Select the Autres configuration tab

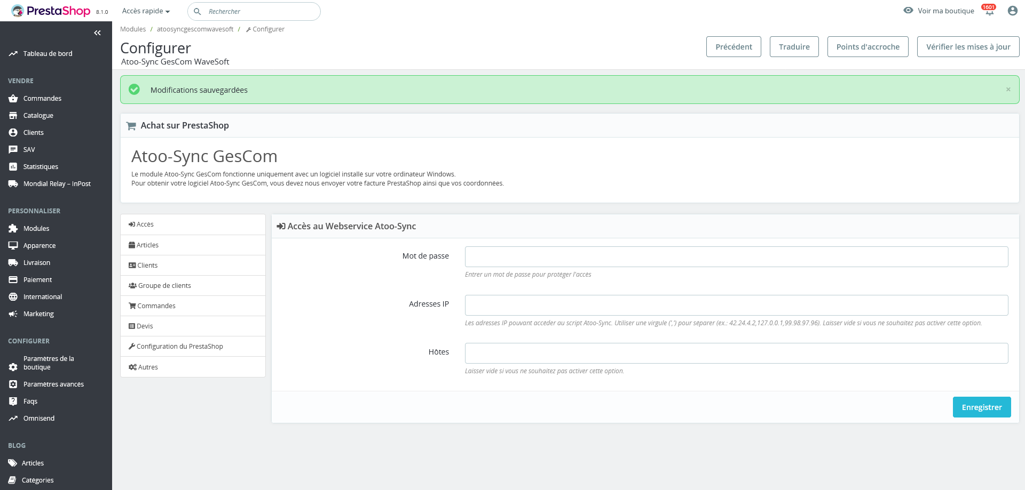(193, 367)
